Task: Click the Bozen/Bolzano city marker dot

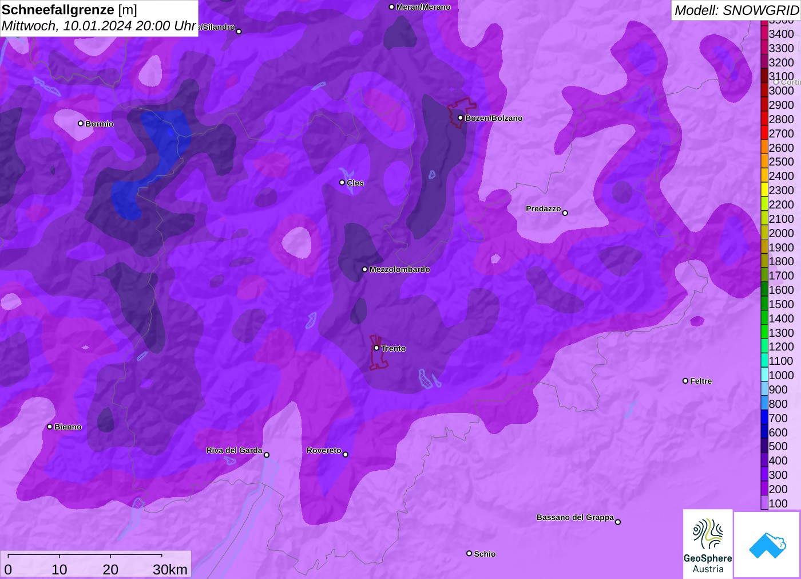Action: 461,118
